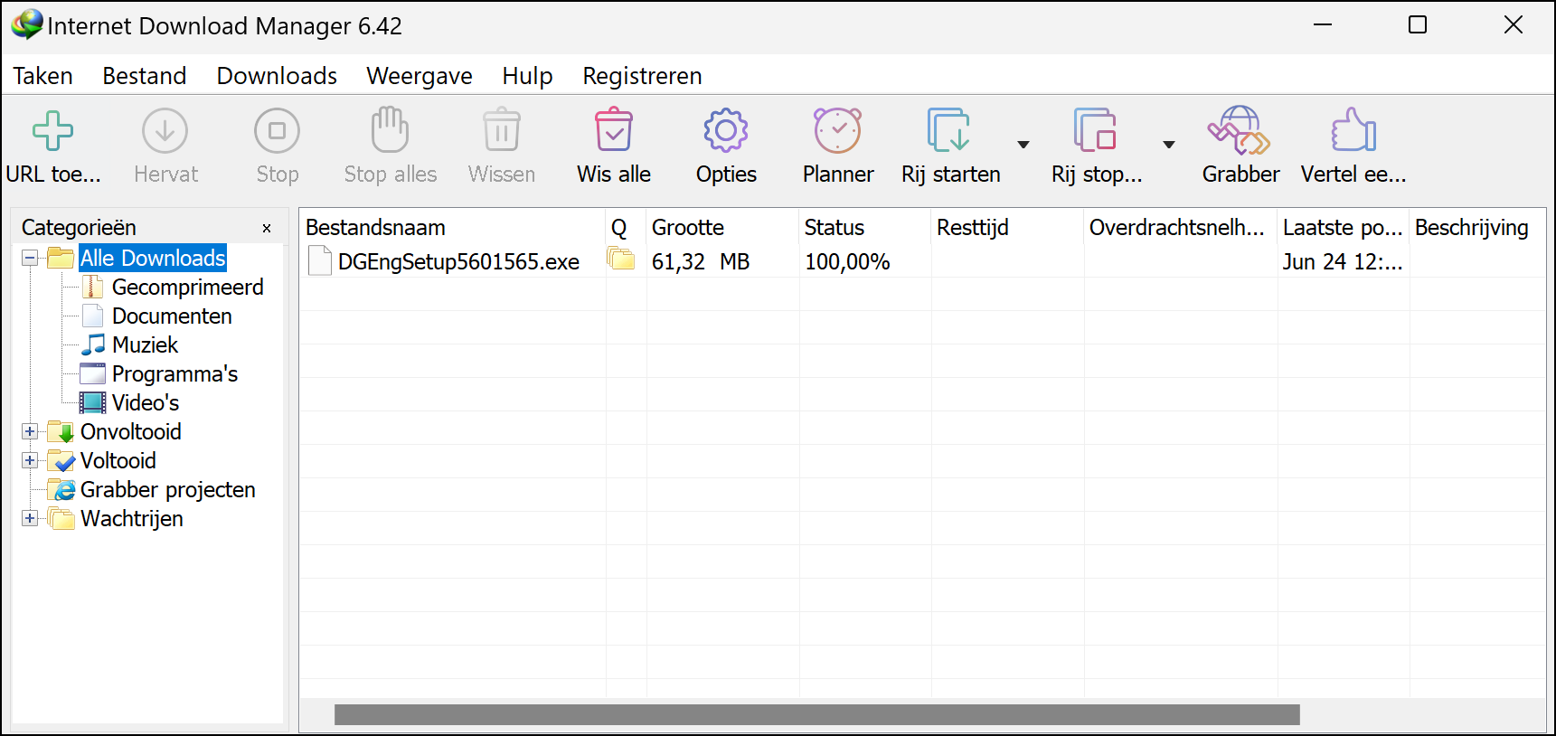Maximize the Internet Download Manager window
Image resolution: width=1556 pixels, height=736 pixels.
[x=1418, y=25]
